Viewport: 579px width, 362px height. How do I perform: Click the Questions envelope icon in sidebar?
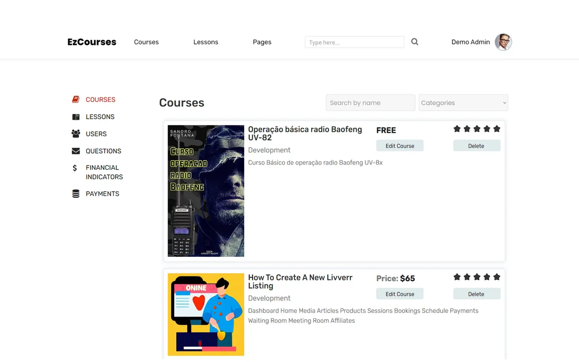[x=76, y=151]
